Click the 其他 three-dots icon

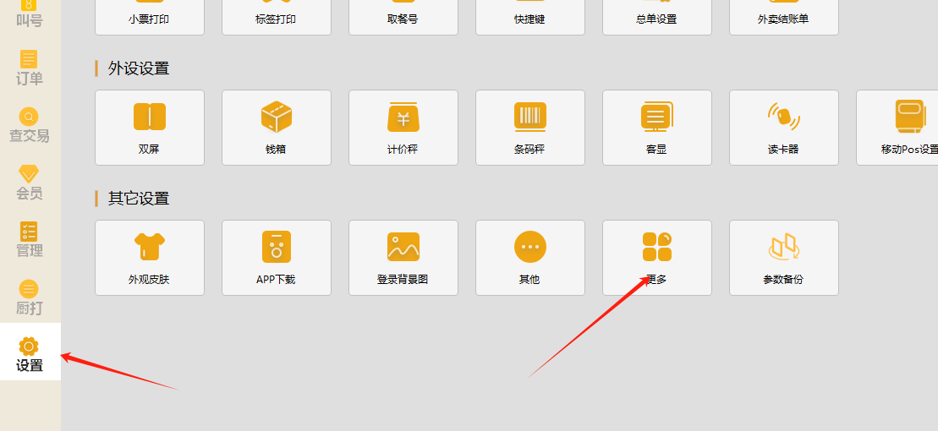pos(530,248)
